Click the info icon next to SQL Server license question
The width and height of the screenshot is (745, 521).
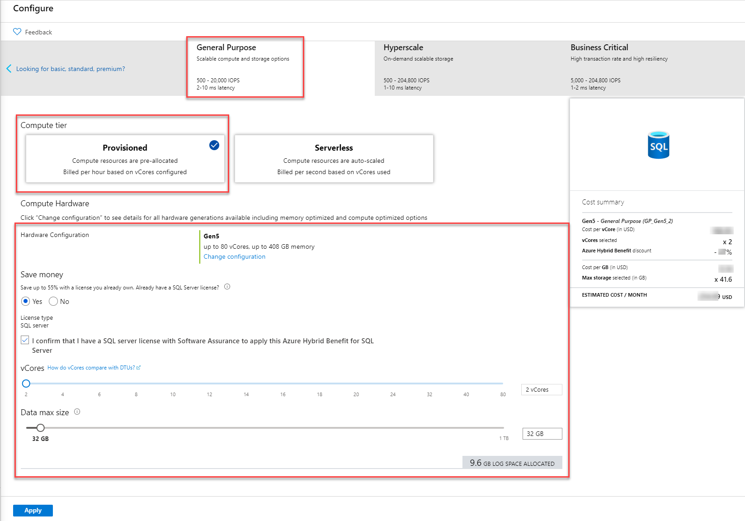tap(227, 287)
